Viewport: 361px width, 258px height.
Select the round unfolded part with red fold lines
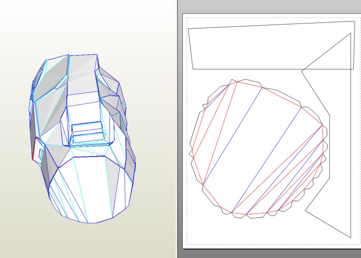(258, 149)
